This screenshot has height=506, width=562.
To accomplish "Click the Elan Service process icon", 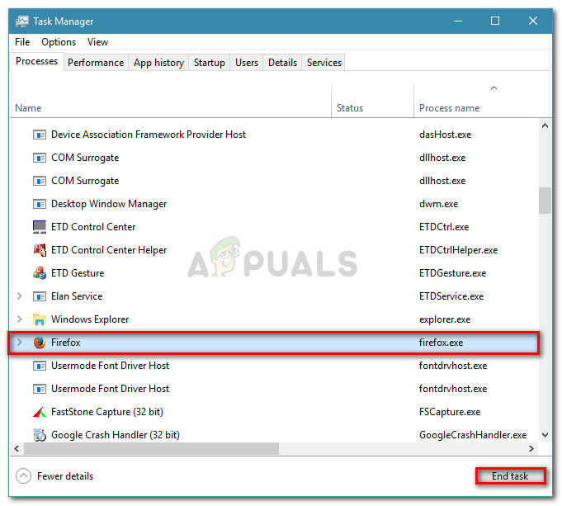I will click(40, 296).
